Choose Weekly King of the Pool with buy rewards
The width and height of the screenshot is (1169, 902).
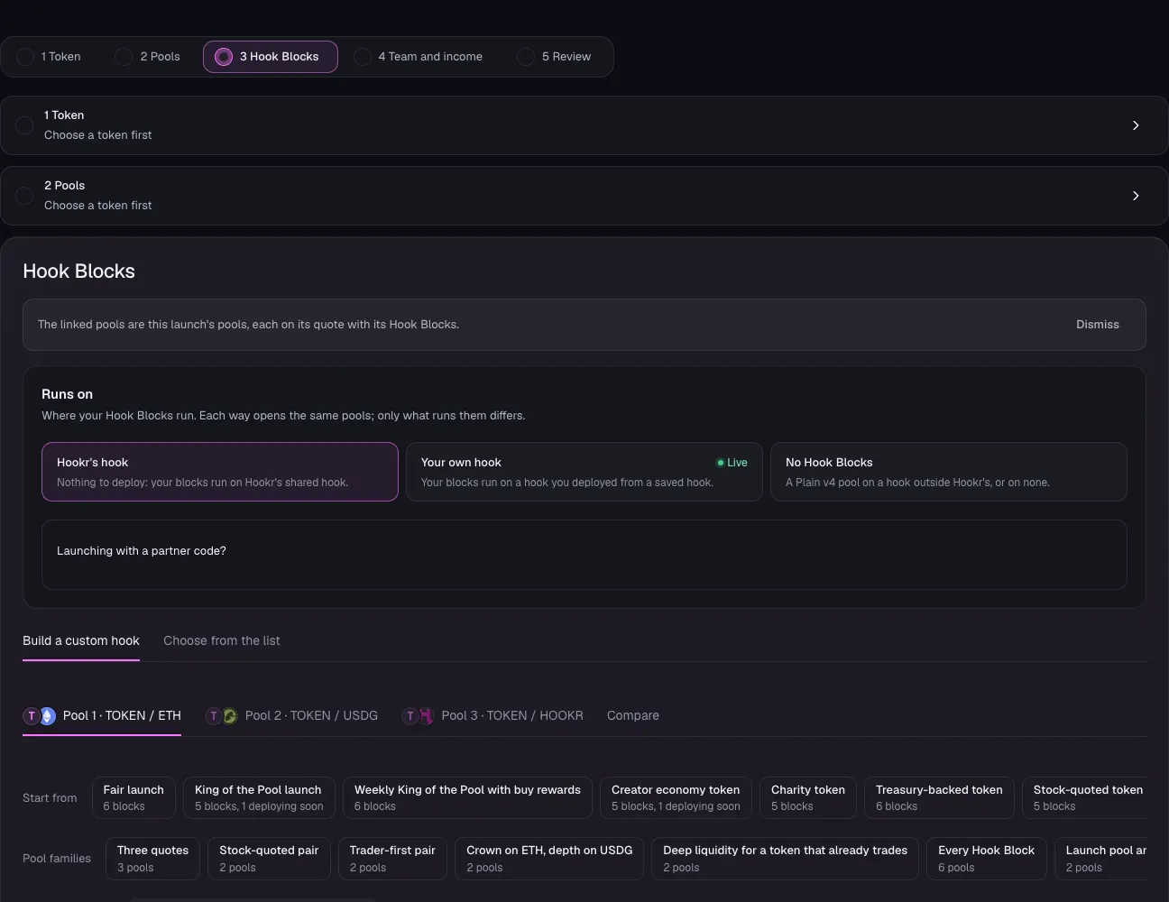pos(467,798)
